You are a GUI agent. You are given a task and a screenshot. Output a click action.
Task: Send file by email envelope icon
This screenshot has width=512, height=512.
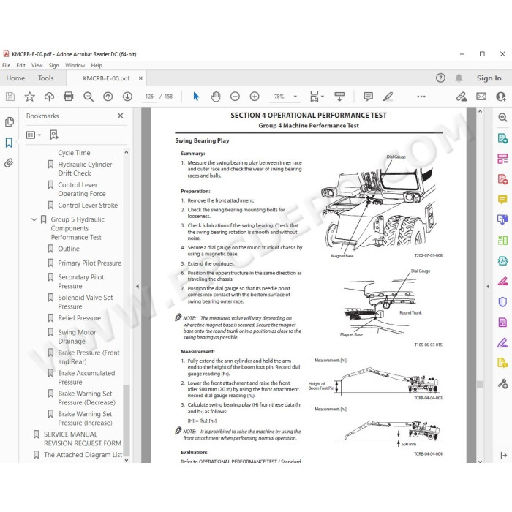click(x=481, y=97)
